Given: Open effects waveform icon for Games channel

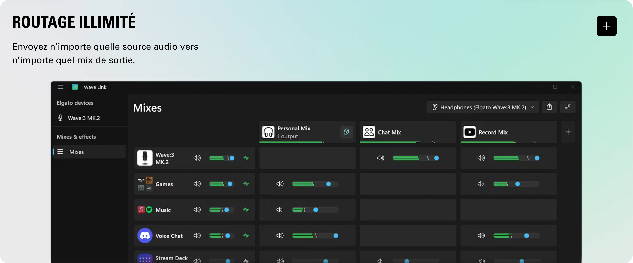Looking at the screenshot, I should tap(246, 184).
